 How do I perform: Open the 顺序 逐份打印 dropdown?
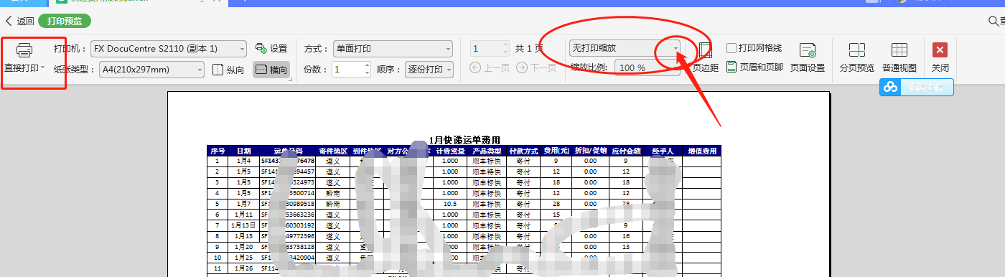pos(429,70)
